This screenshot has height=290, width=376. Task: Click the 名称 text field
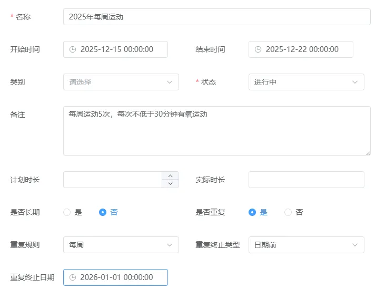coord(216,17)
